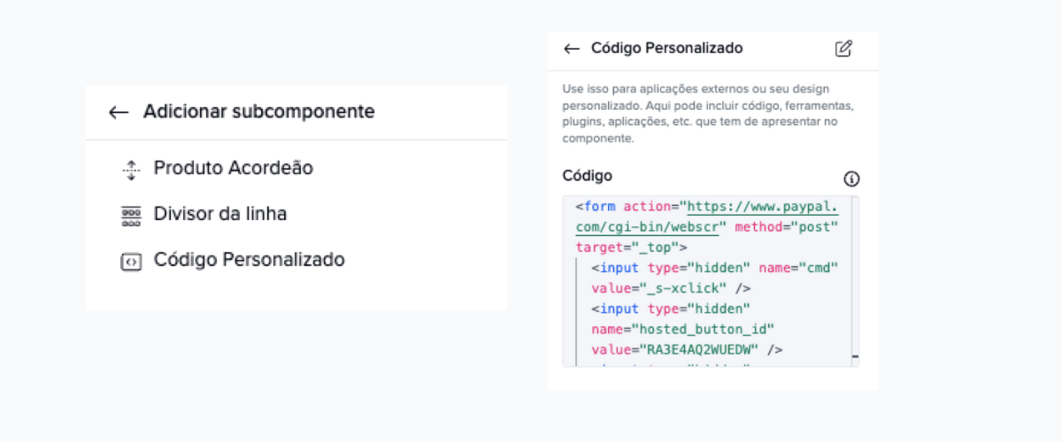1062x442 pixels.
Task: Go back from Adicionar subcomponente panel
Action: (119, 112)
